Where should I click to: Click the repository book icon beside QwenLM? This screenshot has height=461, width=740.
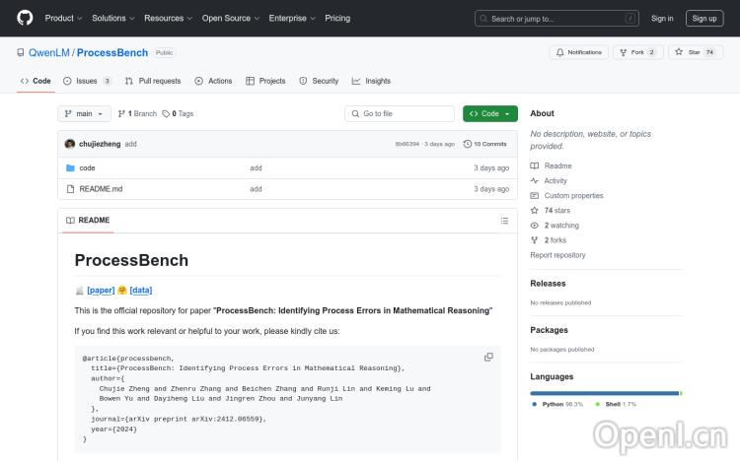point(21,52)
